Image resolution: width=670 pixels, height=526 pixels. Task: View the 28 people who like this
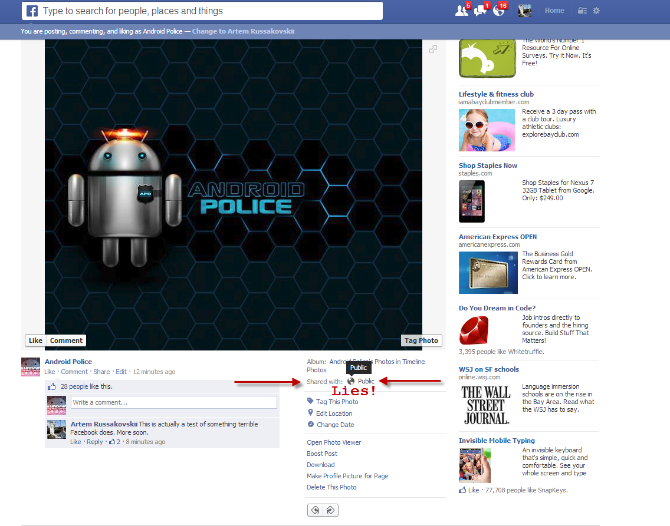point(74,386)
